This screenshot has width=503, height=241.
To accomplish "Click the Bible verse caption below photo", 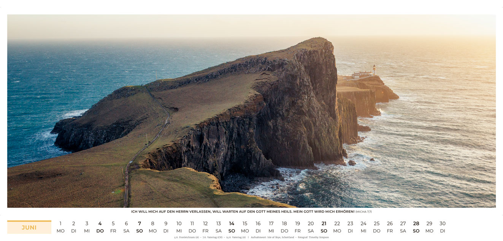I will point(243,212).
